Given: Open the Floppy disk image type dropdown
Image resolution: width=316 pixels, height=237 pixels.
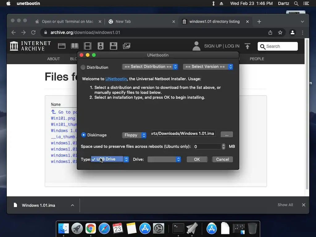Looking at the screenshot, I should 134,135.
